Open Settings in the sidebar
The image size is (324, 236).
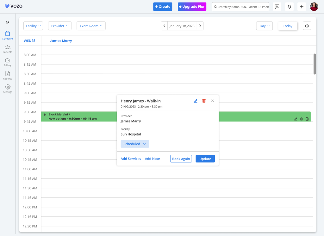(x=8, y=89)
